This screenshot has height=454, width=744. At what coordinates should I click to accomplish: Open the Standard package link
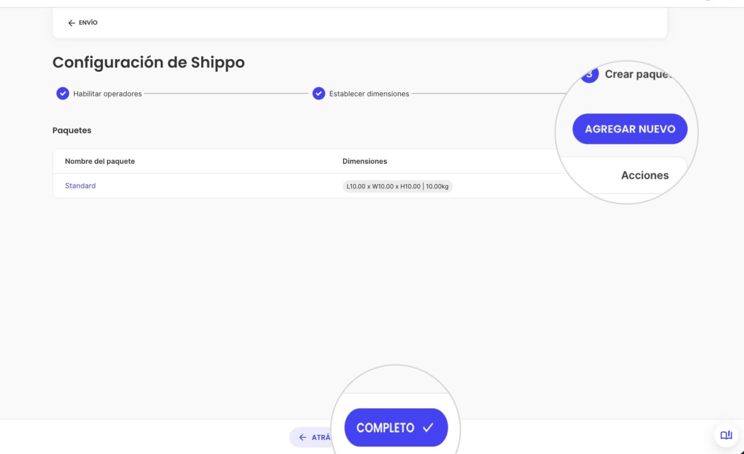(x=80, y=186)
